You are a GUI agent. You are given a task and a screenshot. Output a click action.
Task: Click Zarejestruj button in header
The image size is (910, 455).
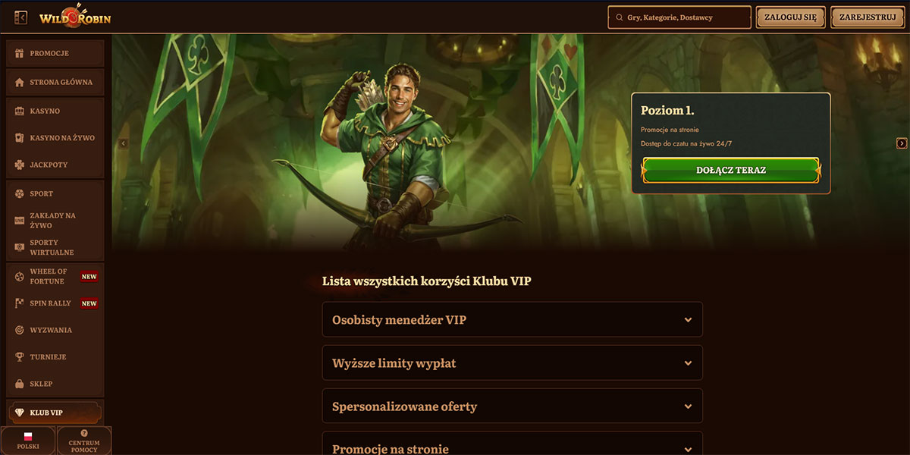[x=868, y=17]
